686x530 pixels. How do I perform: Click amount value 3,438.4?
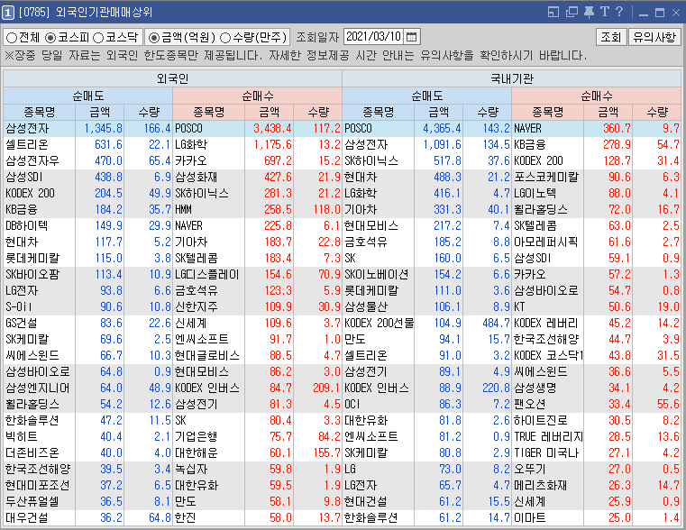click(272, 129)
